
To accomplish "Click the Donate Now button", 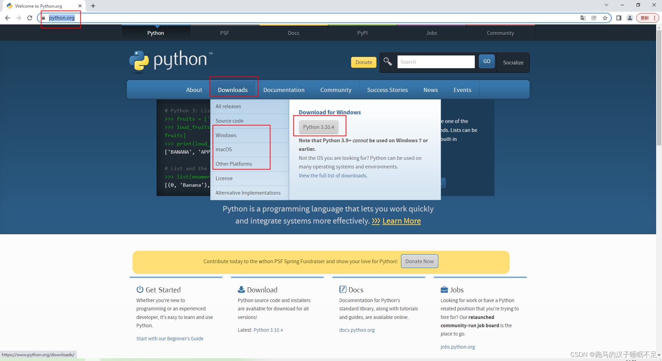I will click(x=420, y=261).
